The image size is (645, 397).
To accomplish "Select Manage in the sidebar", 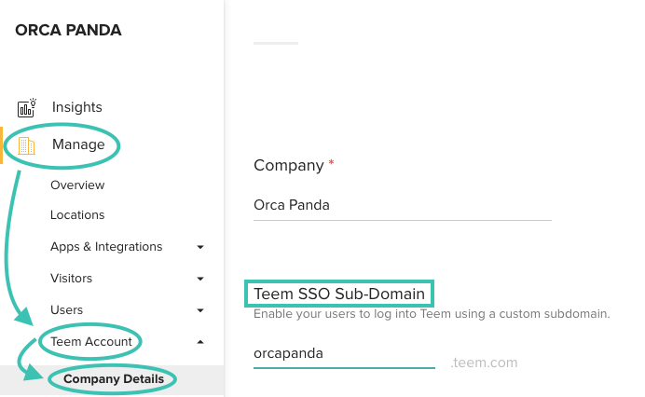I will [78, 144].
